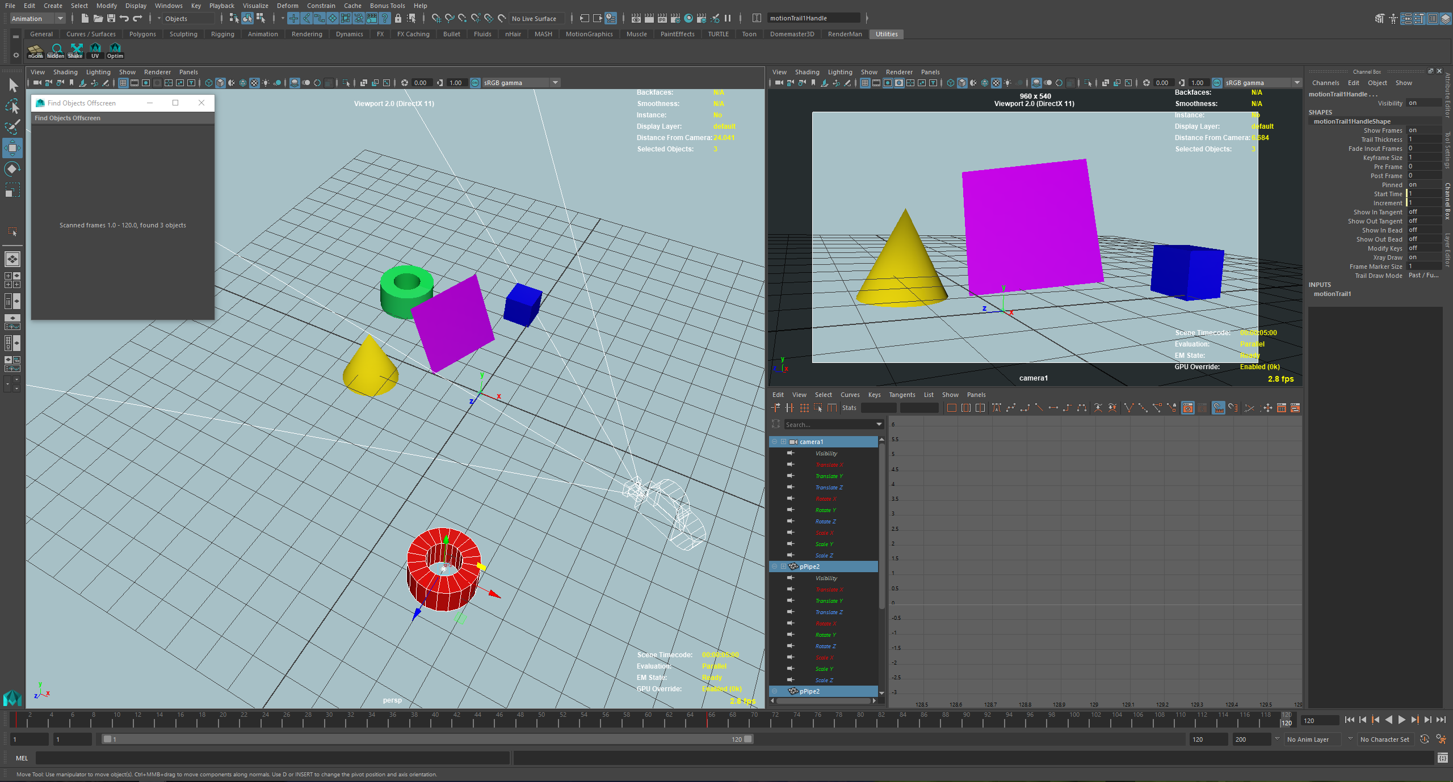Click the UV shelf icon
The width and height of the screenshot is (1453, 782).
click(95, 51)
